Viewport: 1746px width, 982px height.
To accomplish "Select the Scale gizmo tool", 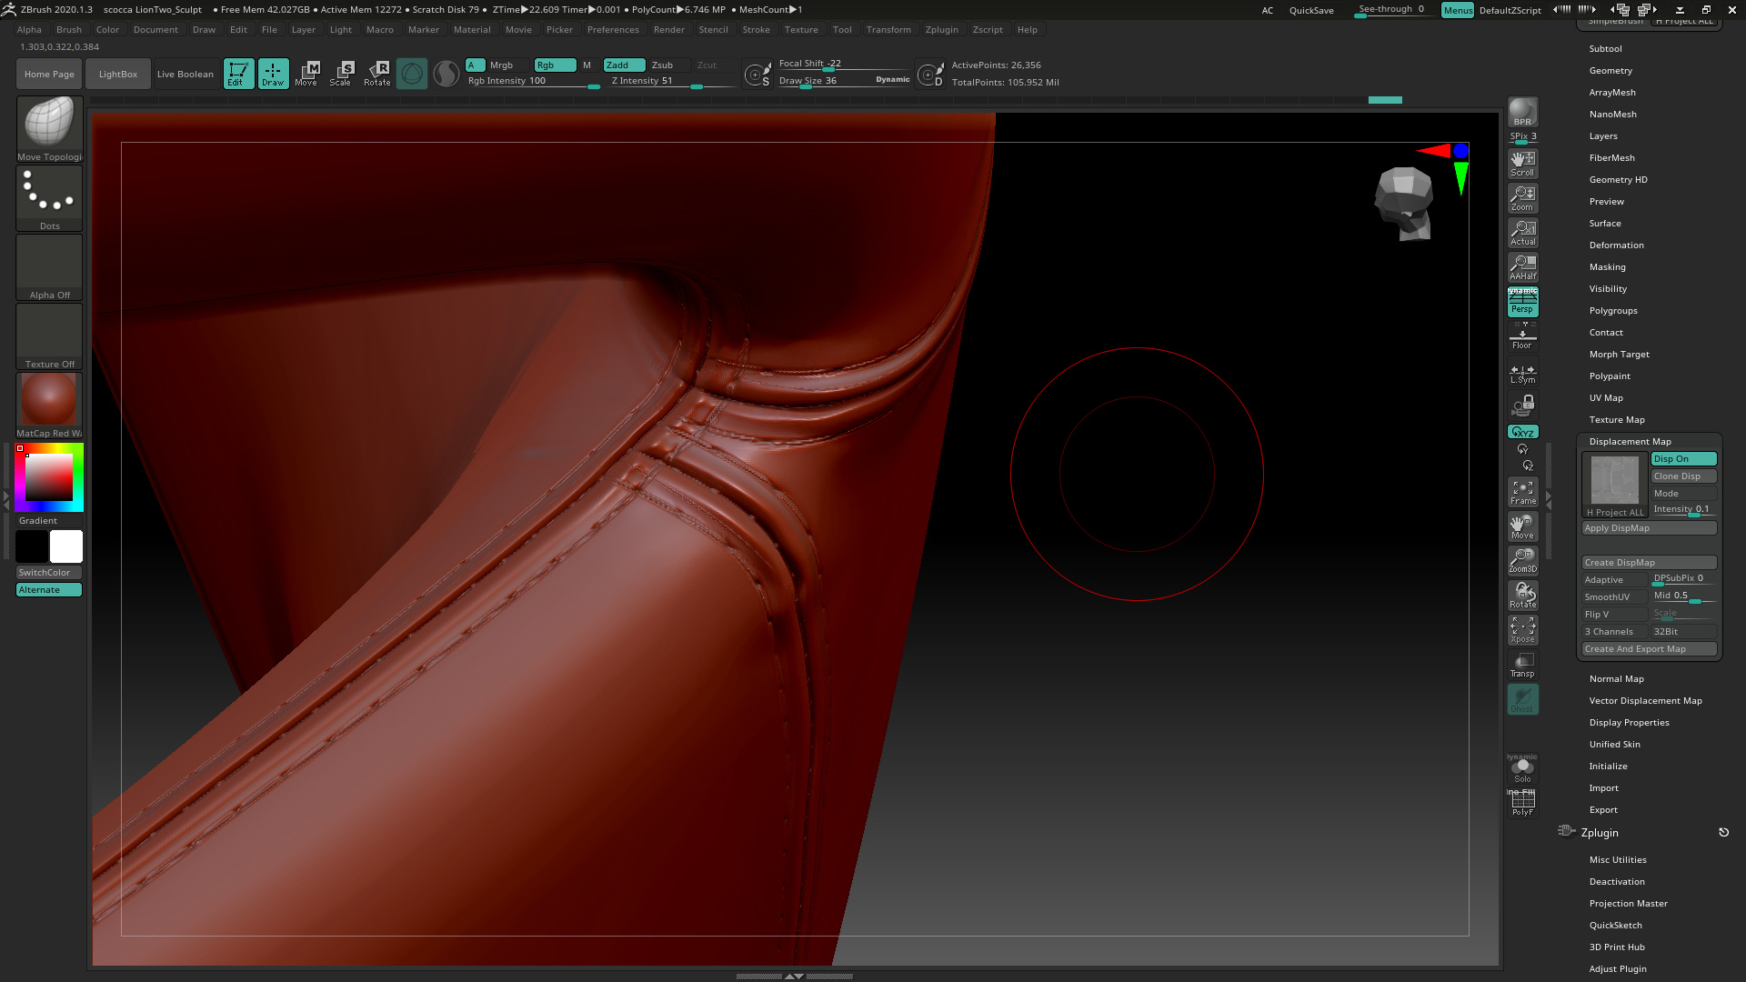I will (x=341, y=74).
